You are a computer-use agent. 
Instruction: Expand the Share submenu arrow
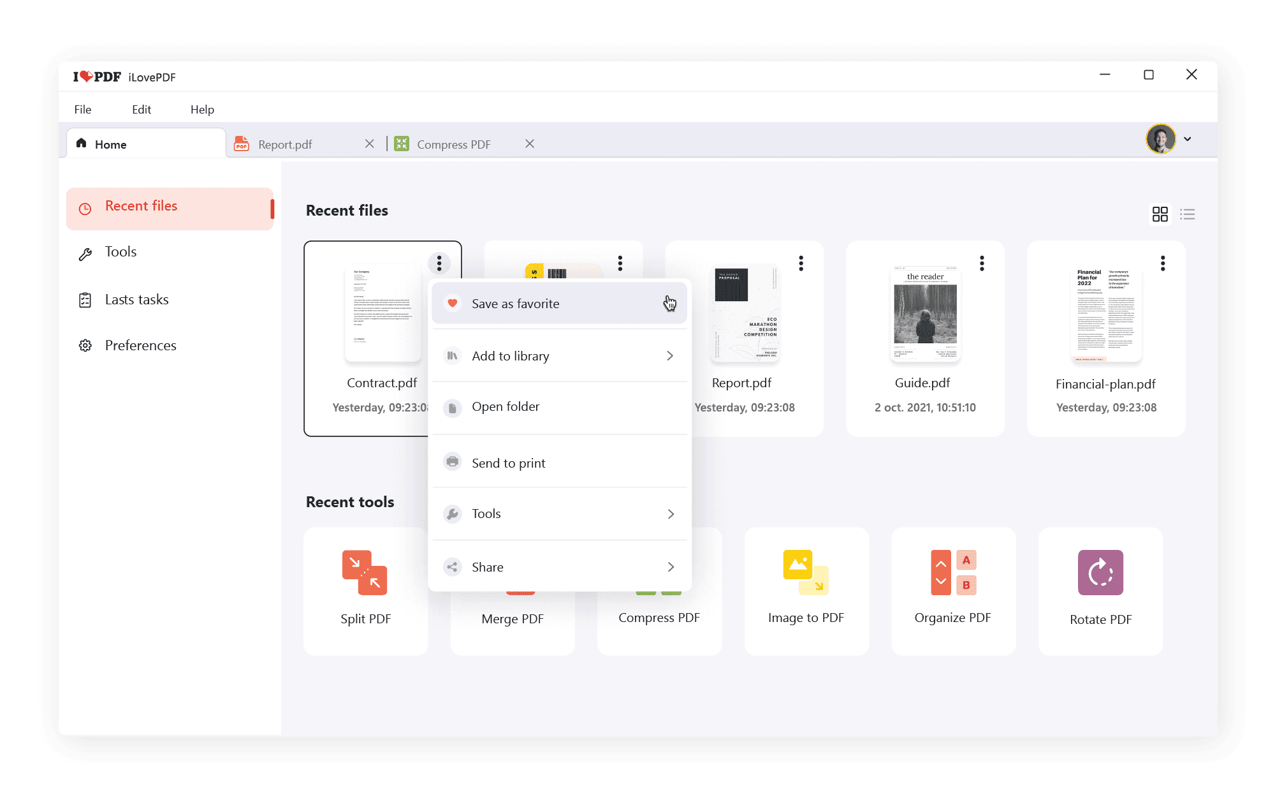point(670,567)
